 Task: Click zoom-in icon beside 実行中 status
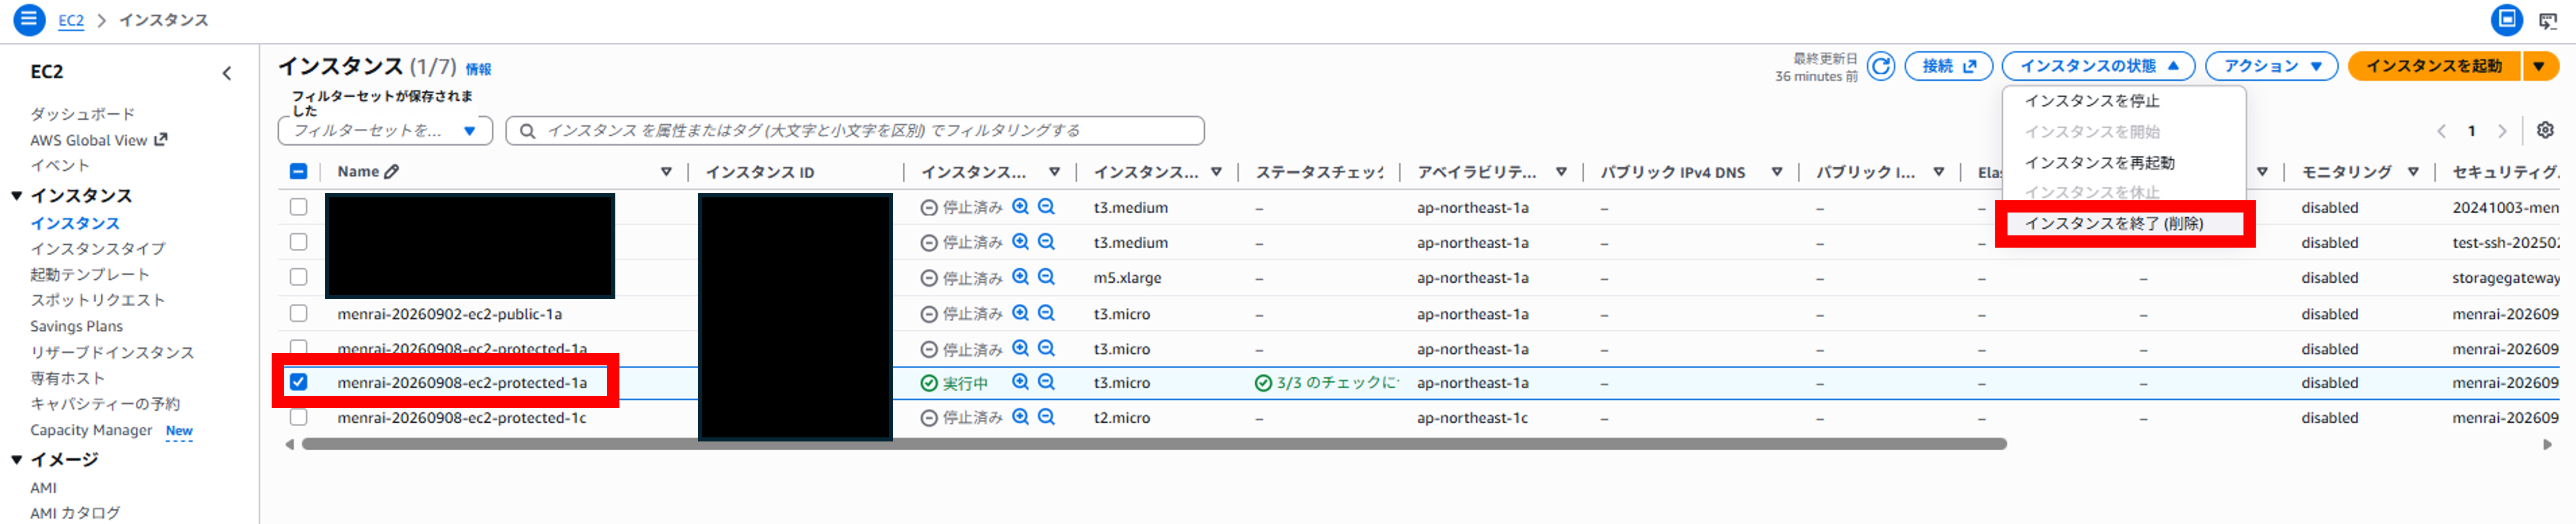pyautogui.click(x=1020, y=382)
